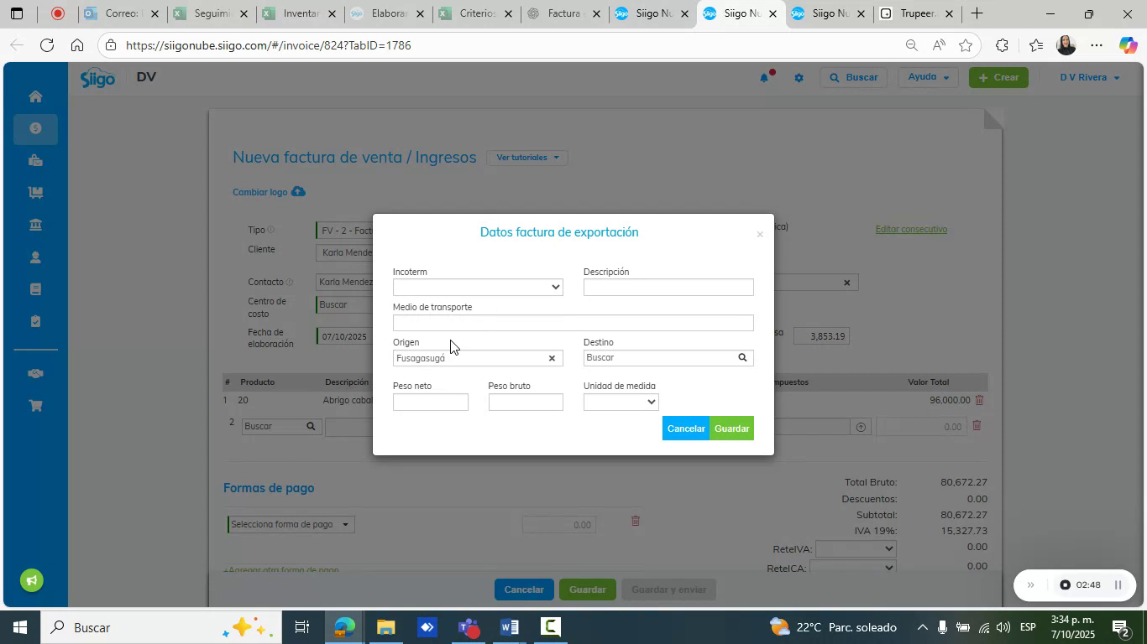1147x644 pixels.
Task: Click the Editar consecutivo link
Action: (x=911, y=229)
